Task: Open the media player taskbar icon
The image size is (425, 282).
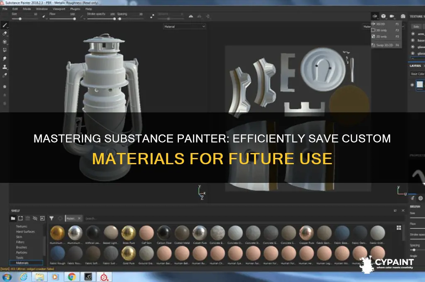Action: [55, 277]
